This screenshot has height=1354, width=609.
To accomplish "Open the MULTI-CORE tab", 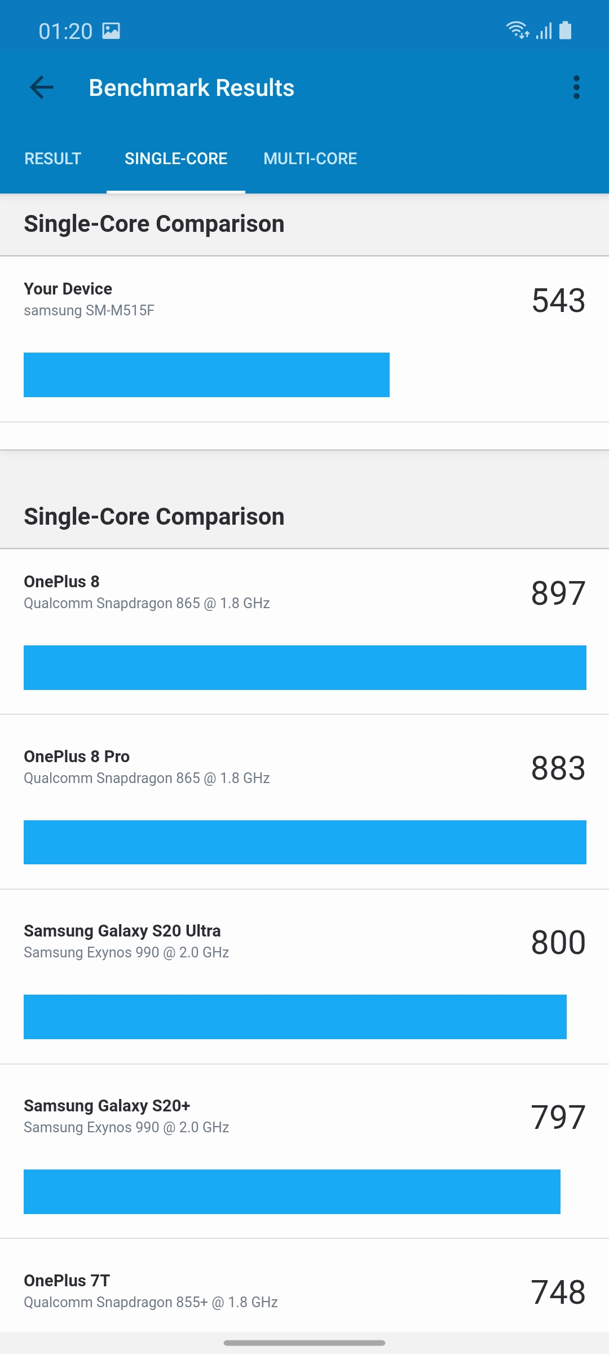I will click(310, 159).
